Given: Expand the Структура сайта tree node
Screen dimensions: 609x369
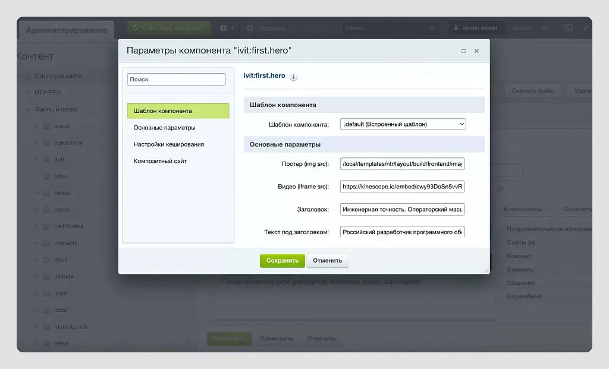Looking at the screenshot, I should pos(27,76).
